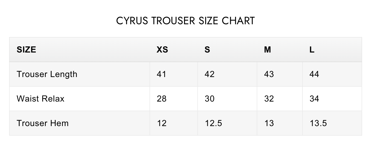Select the S size column header
372x145 pixels.
click(x=207, y=50)
